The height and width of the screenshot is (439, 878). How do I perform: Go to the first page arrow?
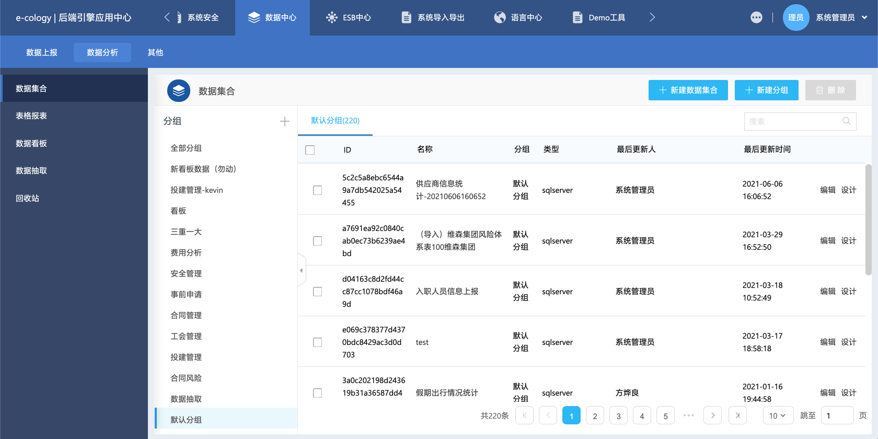click(x=524, y=415)
